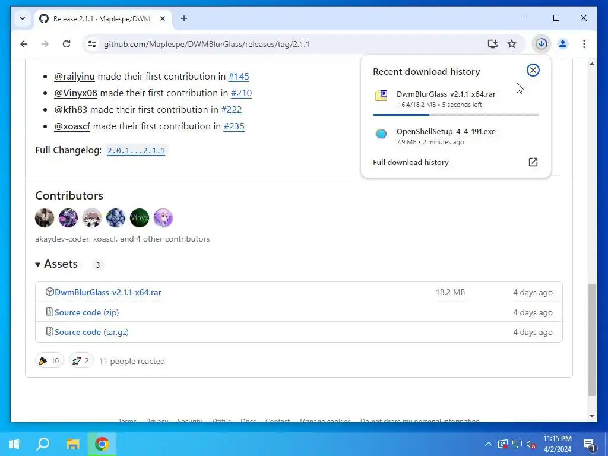Viewport: 608px width, 456px height.
Task: Close the Recent download history popup
Action: 533,70
